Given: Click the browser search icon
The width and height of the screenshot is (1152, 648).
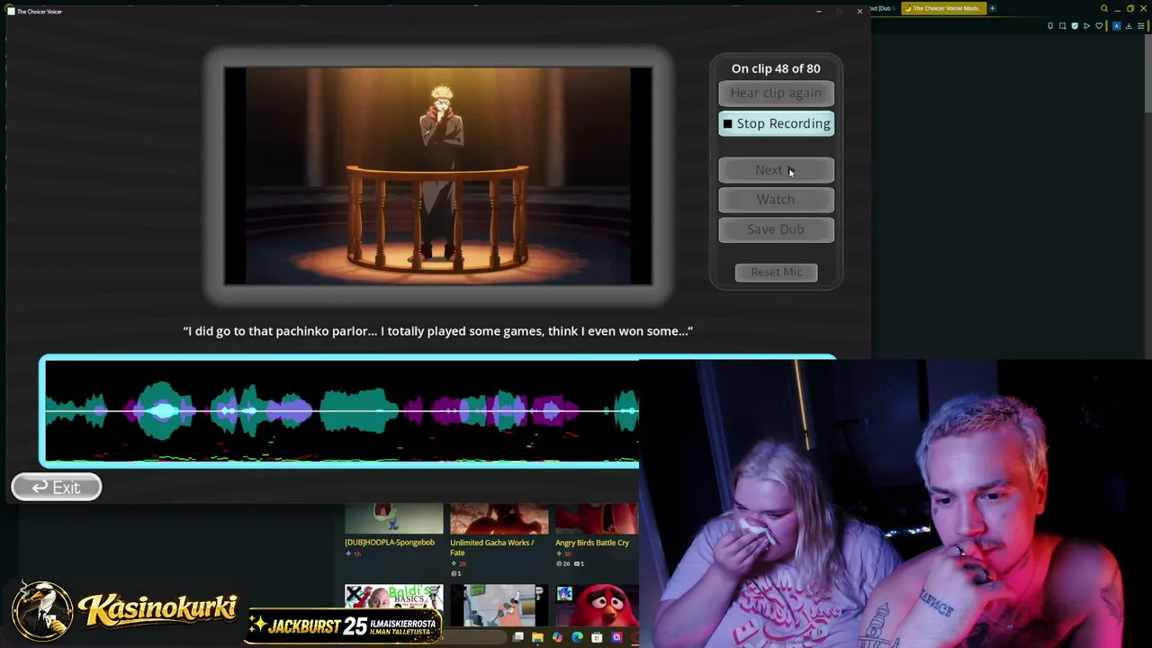Looking at the screenshot, I should [1104, 8].
